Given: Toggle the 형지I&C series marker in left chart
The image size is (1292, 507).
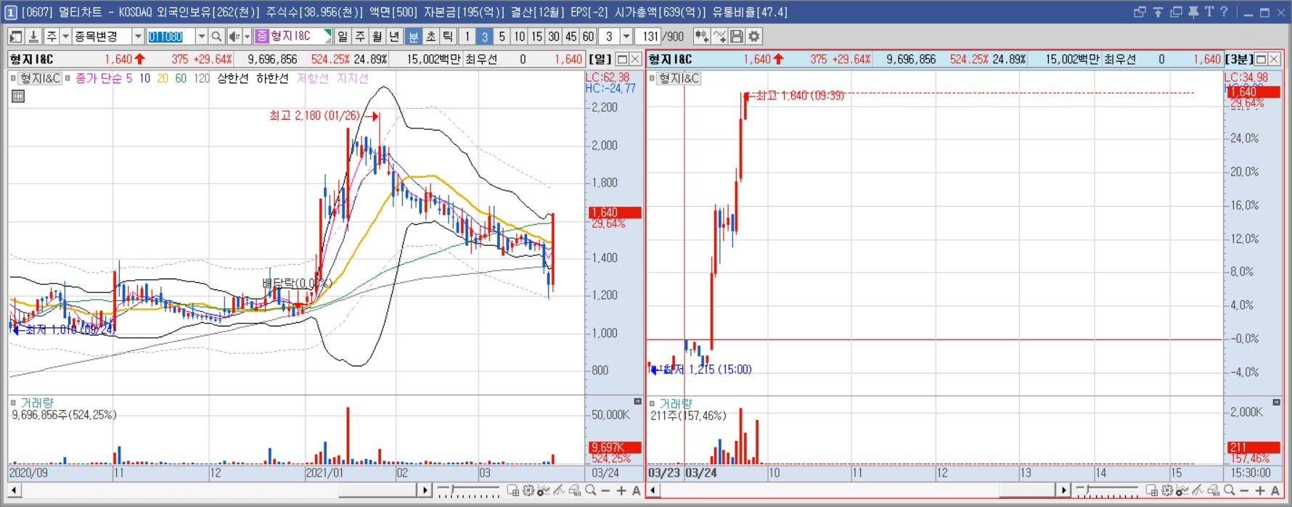Looking at the screenshot, I should 13,78.
